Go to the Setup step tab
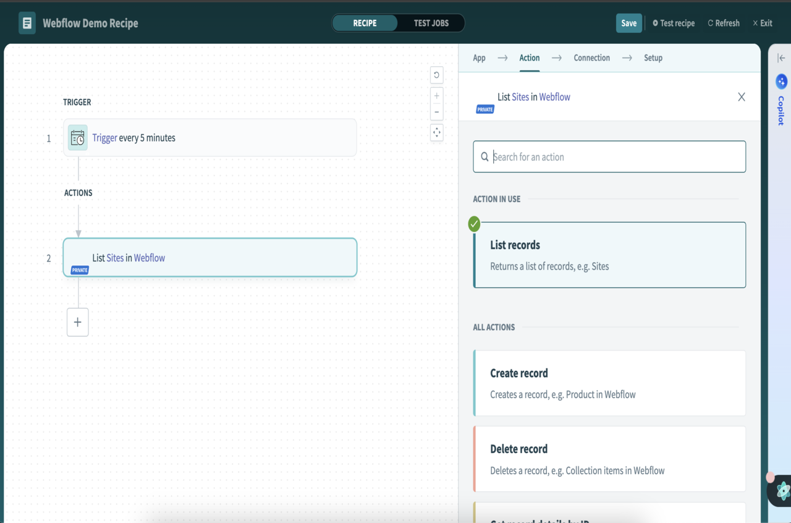The height and width of the screenshot is (523, 791). pos(653,58)
